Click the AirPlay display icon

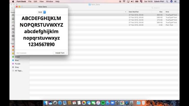tap(128, 1)
